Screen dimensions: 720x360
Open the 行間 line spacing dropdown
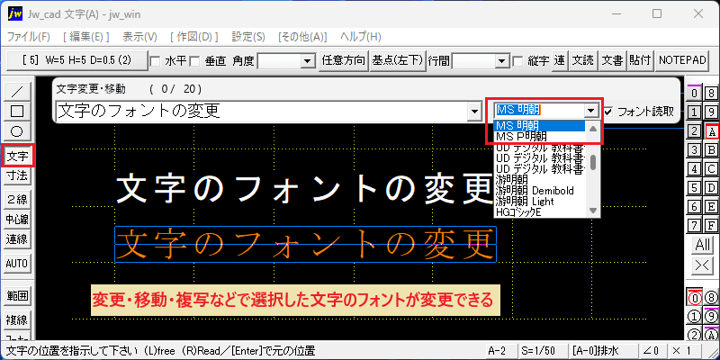click(502, 60)
